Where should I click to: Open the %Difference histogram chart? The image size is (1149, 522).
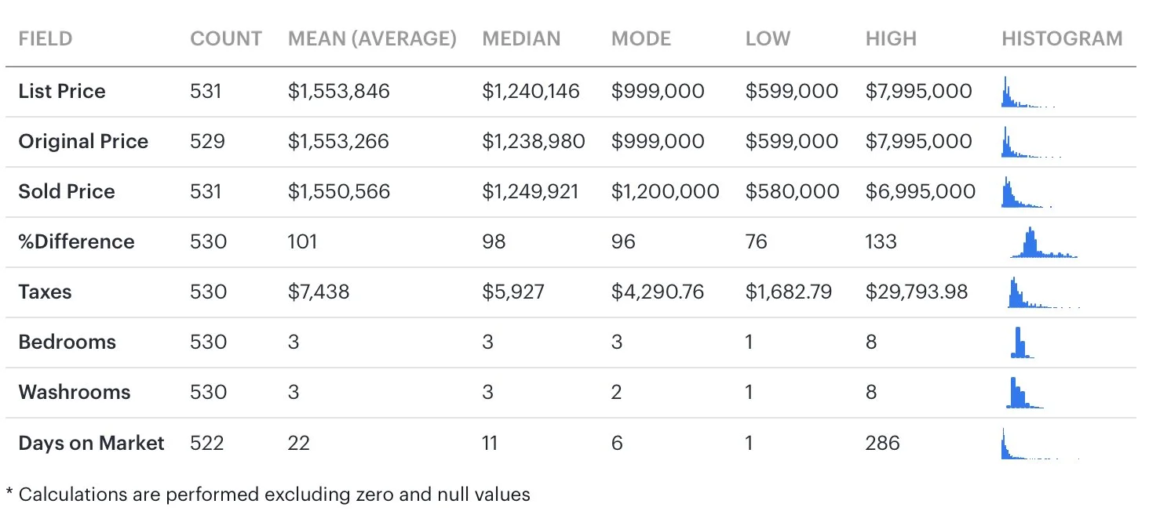coord(1044,242)
